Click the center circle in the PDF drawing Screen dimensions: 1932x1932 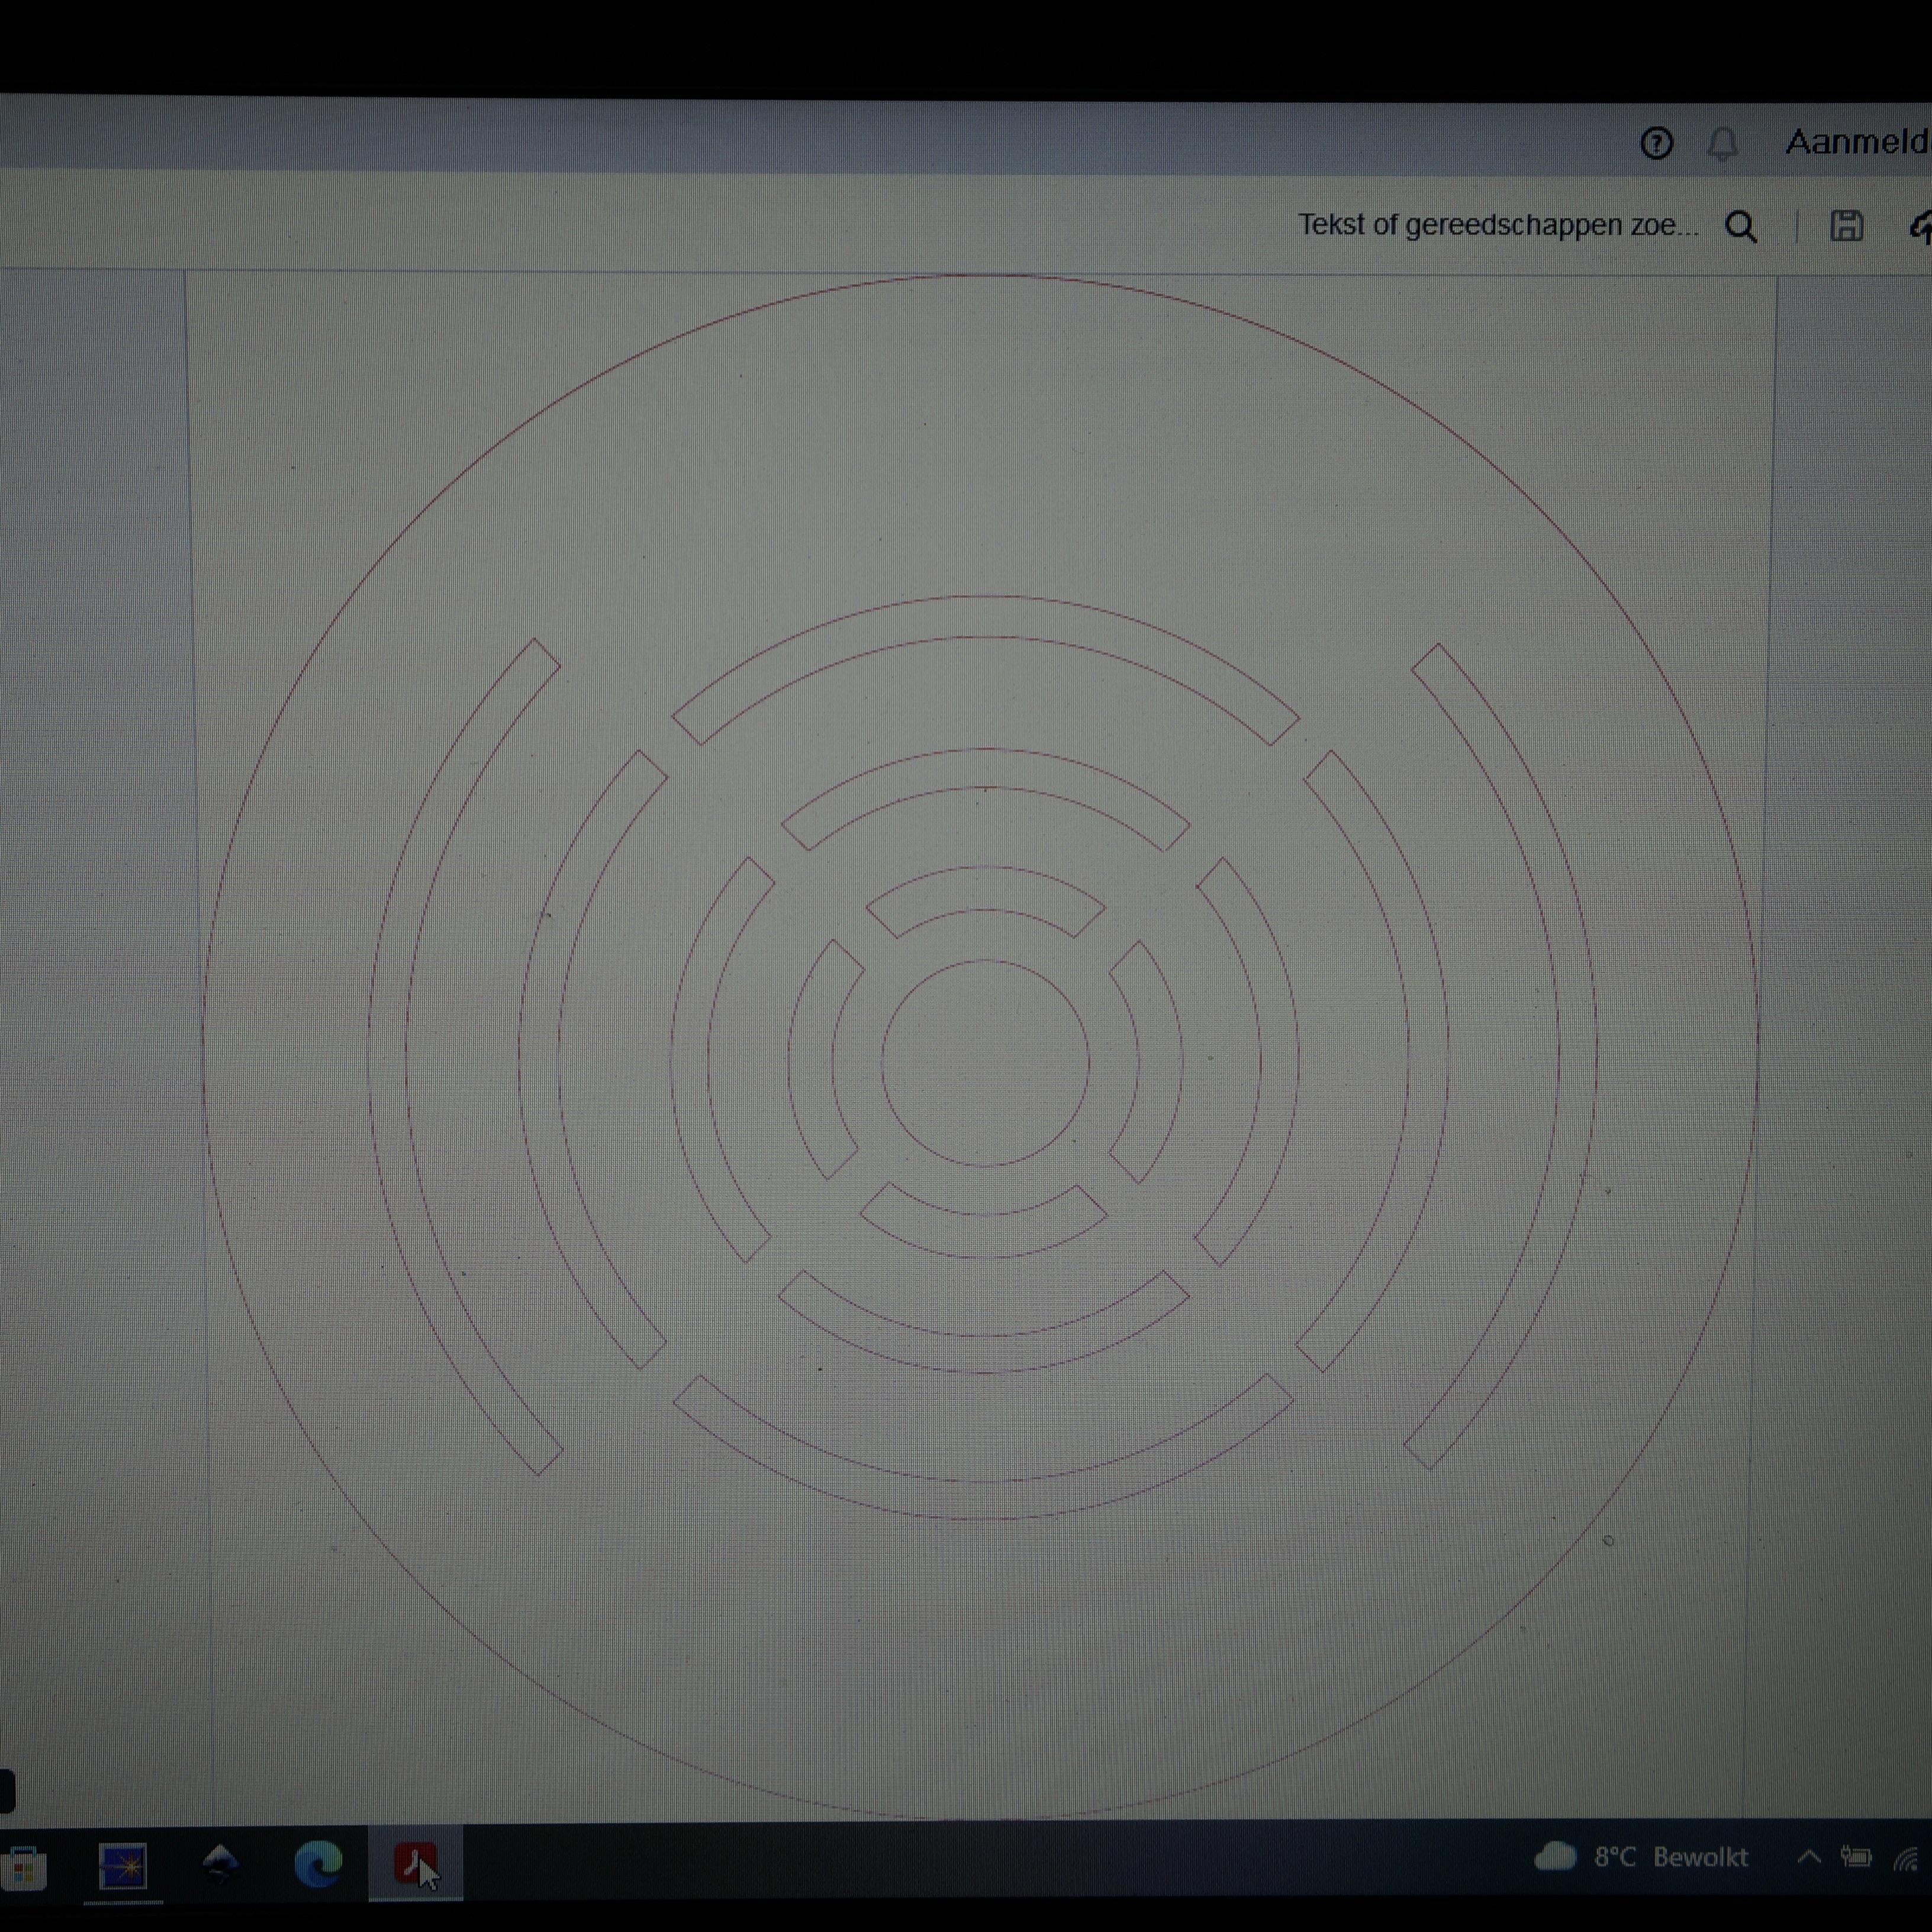[985, 1063]
